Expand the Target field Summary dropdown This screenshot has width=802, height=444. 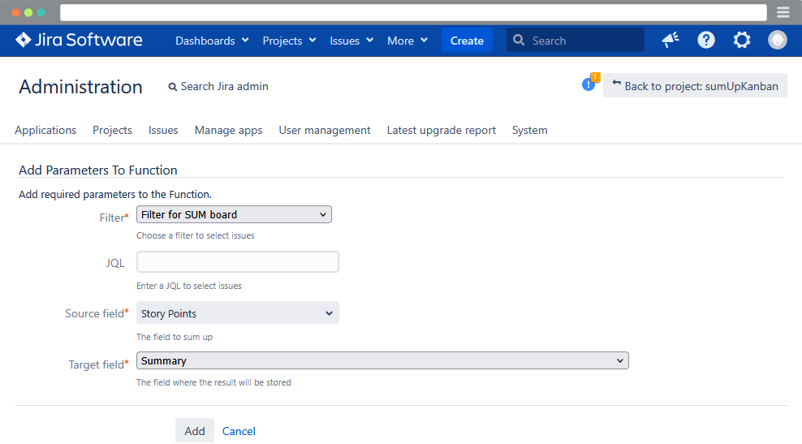[x=382, y=361]
